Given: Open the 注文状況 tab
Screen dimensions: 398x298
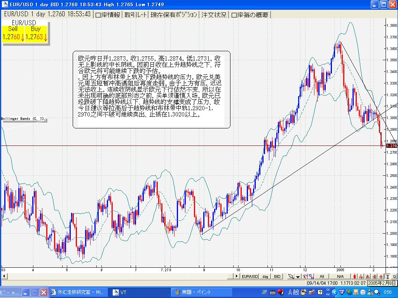Looking at the screenshot, I should coord(214,15).
